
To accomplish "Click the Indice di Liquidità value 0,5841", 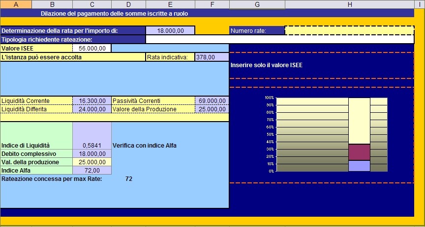I will [92, 145].
